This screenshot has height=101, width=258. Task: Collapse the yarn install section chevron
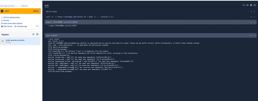tap(254, 35)
